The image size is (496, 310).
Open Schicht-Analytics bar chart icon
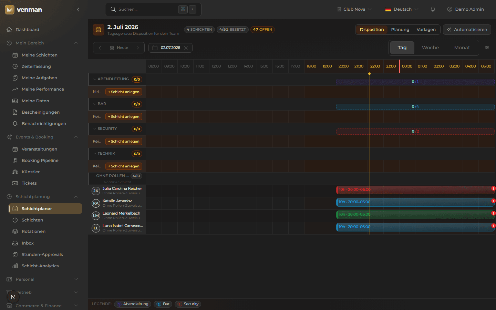click(15, 266)
